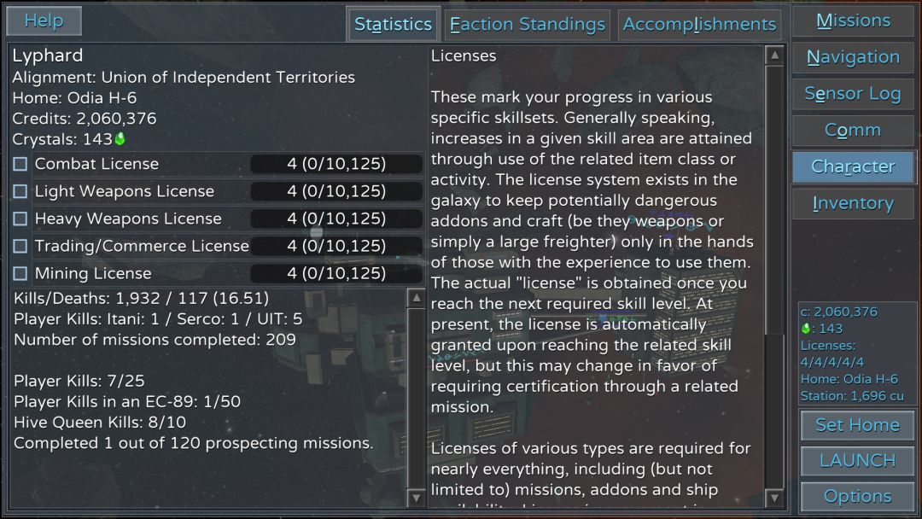Go to the Navigation menu
Image resolution: width=922 pixels, height=519 pixels.
coord(853,57)
